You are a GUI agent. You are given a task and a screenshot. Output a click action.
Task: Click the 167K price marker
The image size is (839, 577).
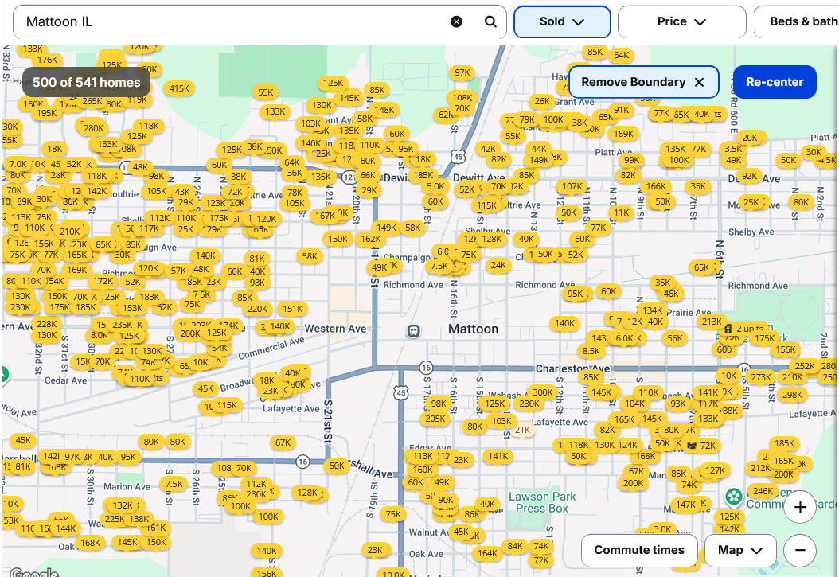325,216
